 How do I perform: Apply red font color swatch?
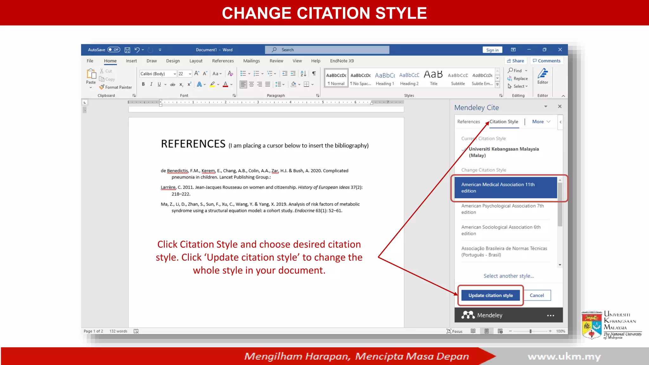225,84
